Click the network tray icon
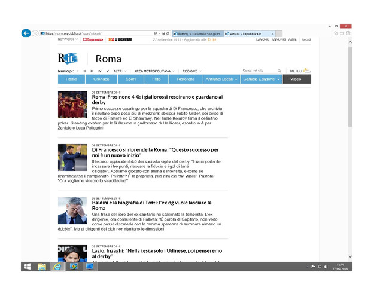Image resolution: width=383 pixels, height=306 pixels. (319, 267)
